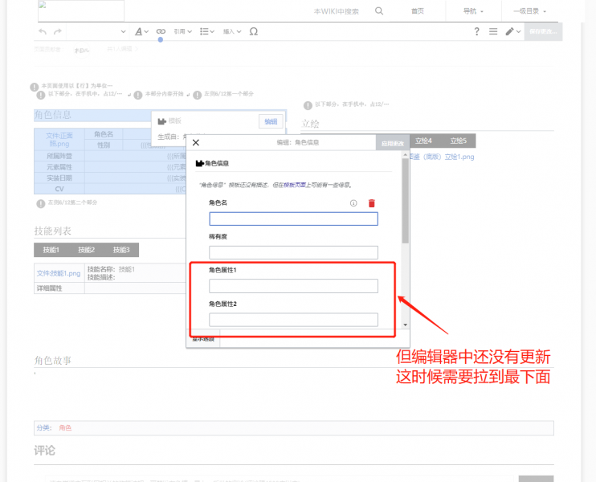Open the 导航 navigation menu
The image size is (596, 482).
473,11
